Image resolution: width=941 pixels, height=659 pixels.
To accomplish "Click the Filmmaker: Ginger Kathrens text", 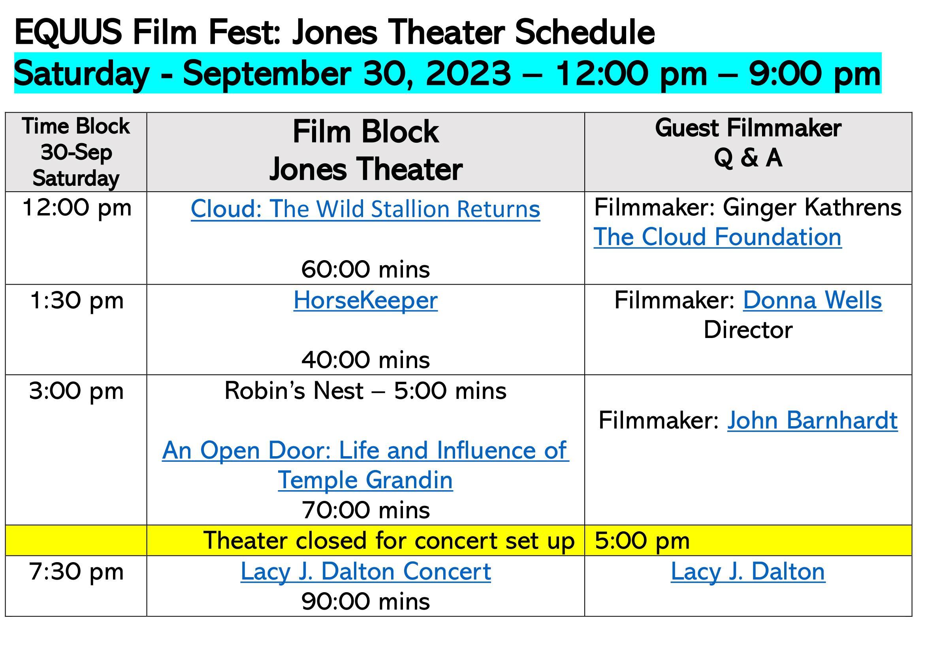I will 747,208.
